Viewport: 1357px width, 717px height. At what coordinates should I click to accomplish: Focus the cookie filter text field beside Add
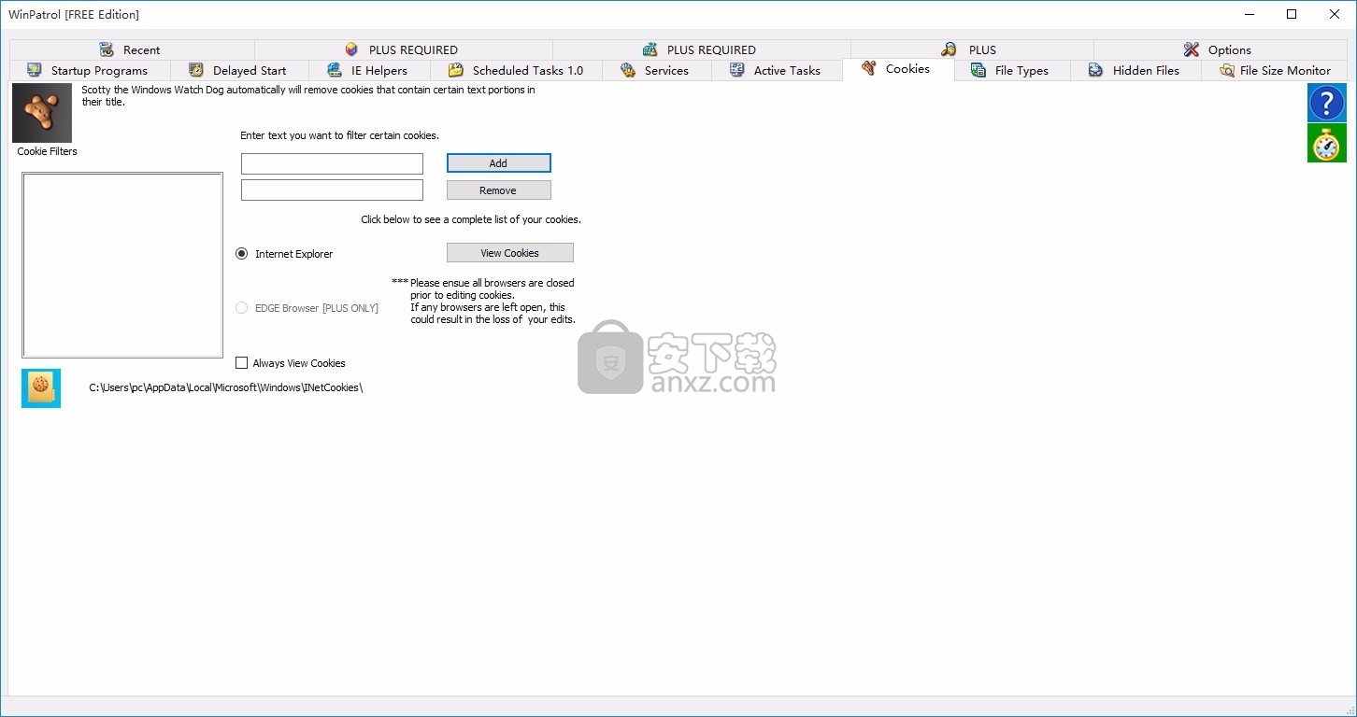(x=332, y=163)
